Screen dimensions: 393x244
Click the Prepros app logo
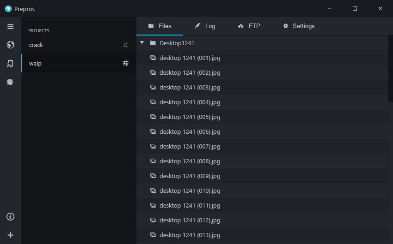[8, 9]
